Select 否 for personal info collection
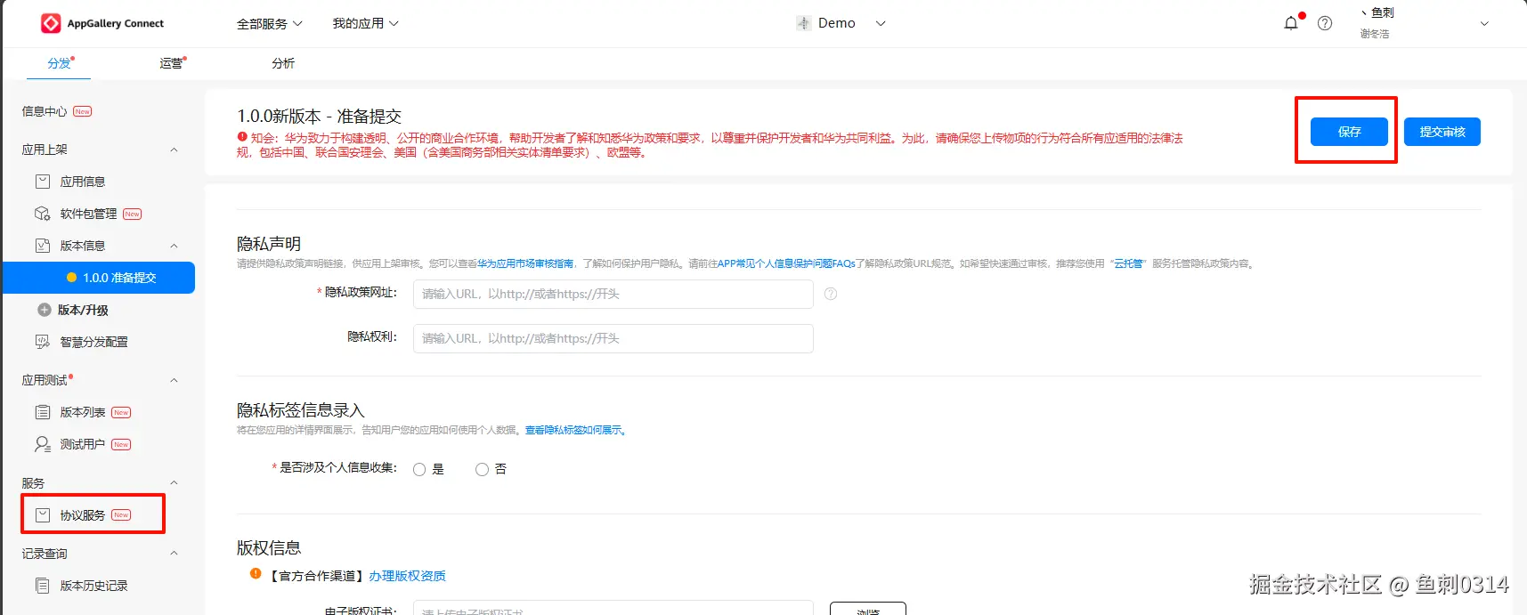This screenshot has height=615, width=1527. pos(482,470)
